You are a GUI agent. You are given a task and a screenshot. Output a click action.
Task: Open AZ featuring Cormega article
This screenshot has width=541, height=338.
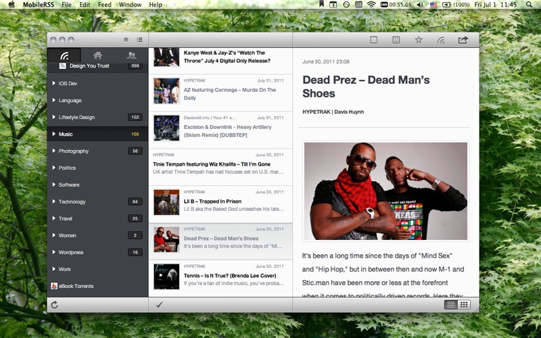pos(220,93)
